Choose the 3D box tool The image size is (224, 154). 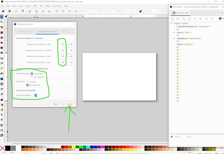(2, 48)
